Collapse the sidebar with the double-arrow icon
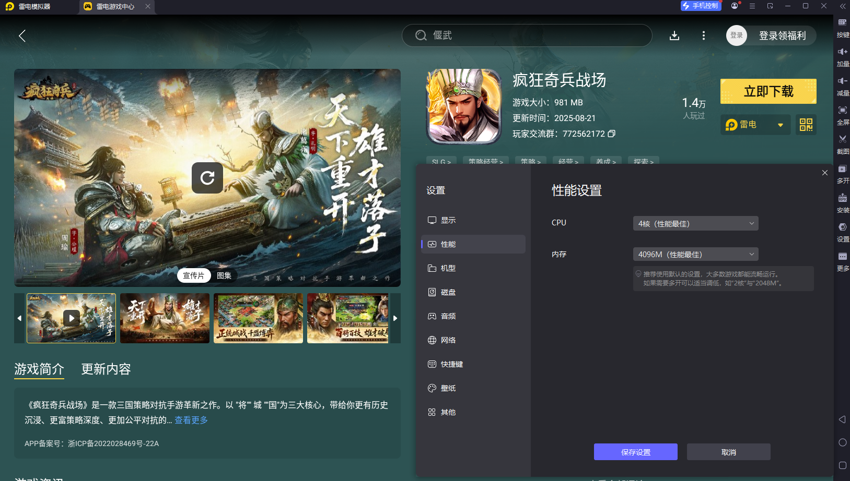Viewport: 850px width, 481px height. 843,6
